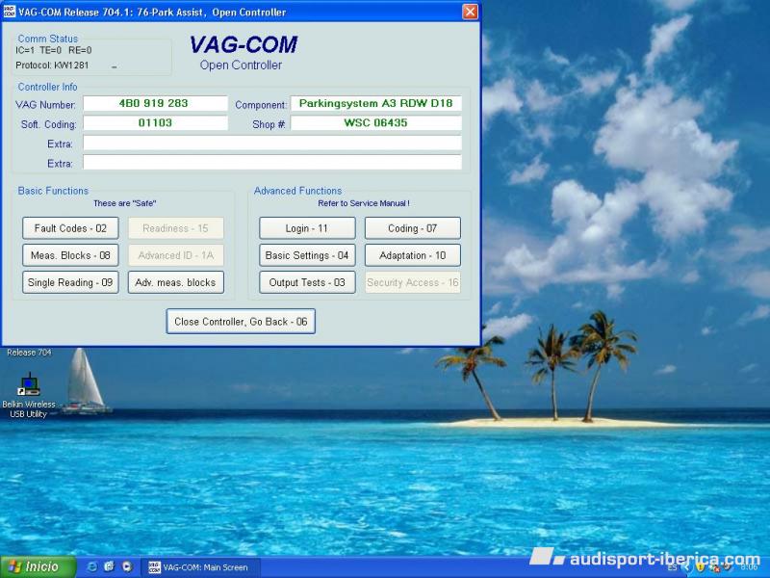Open Fault Codes - 02
This screenshot has height=578, width=770.
point(70,228)
